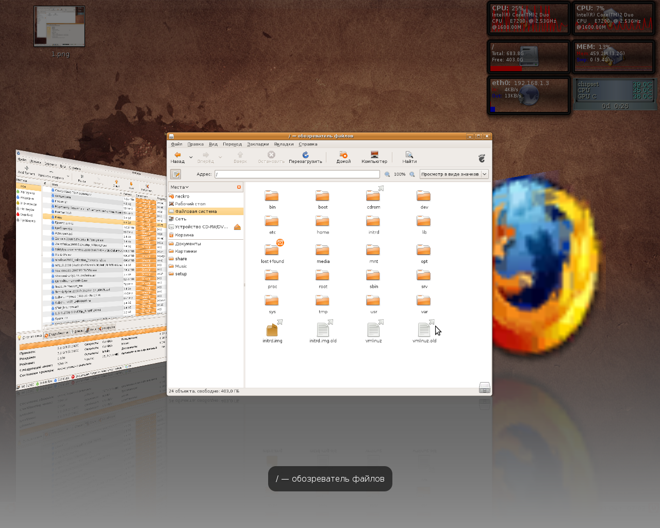Open the Файл menu
Viewport: 660px width, 528px height.
pos(176,144)
